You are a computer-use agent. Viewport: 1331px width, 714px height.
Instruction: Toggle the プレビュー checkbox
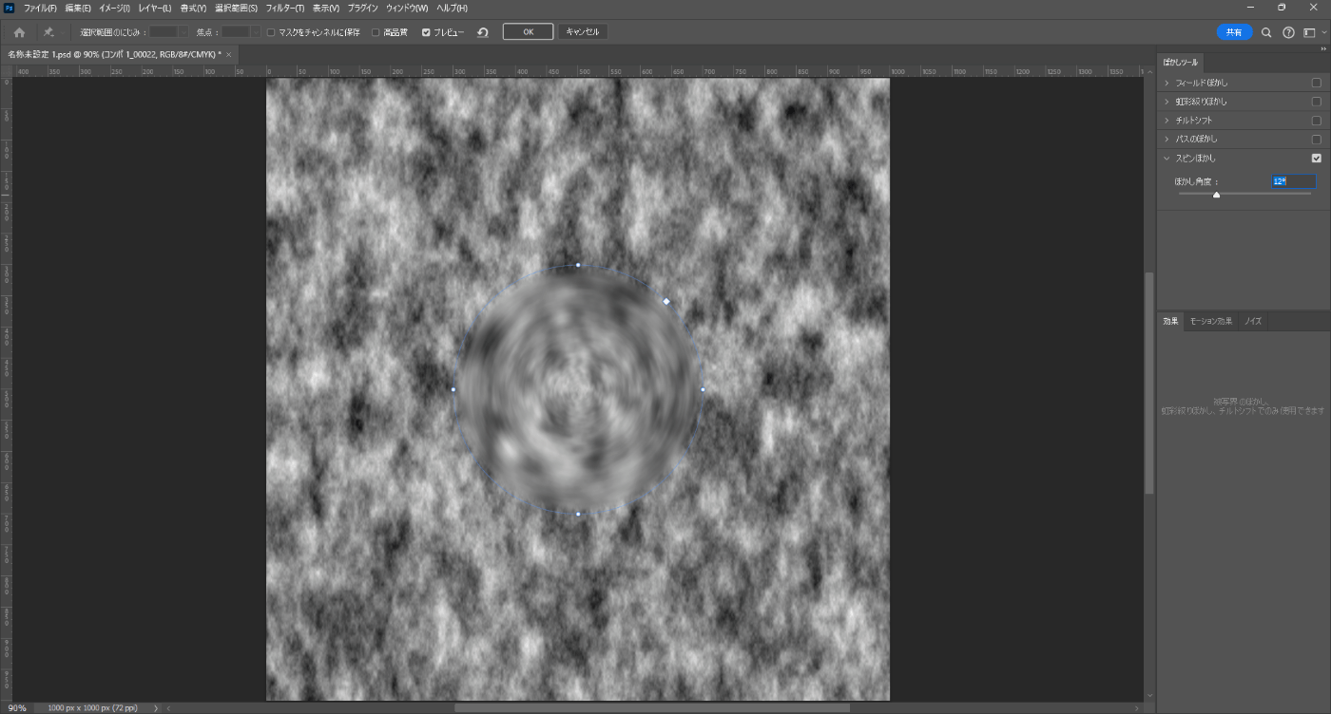[426, 32]
